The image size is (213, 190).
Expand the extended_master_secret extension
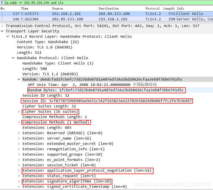tap(19, 144)
